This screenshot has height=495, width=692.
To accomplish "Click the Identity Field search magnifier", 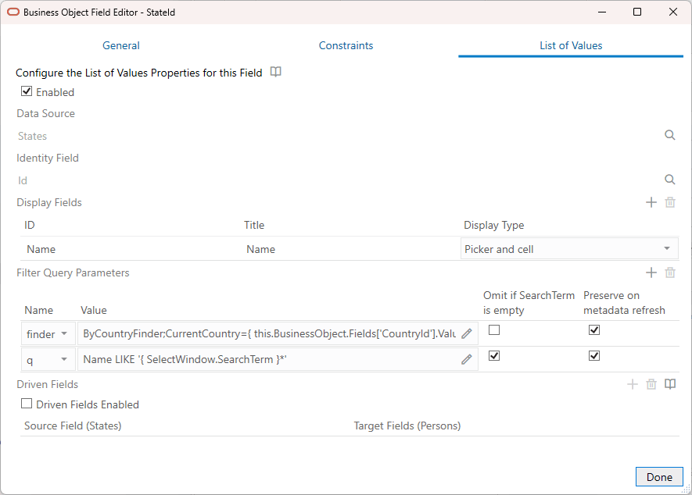I will click(x=669, y=180).
